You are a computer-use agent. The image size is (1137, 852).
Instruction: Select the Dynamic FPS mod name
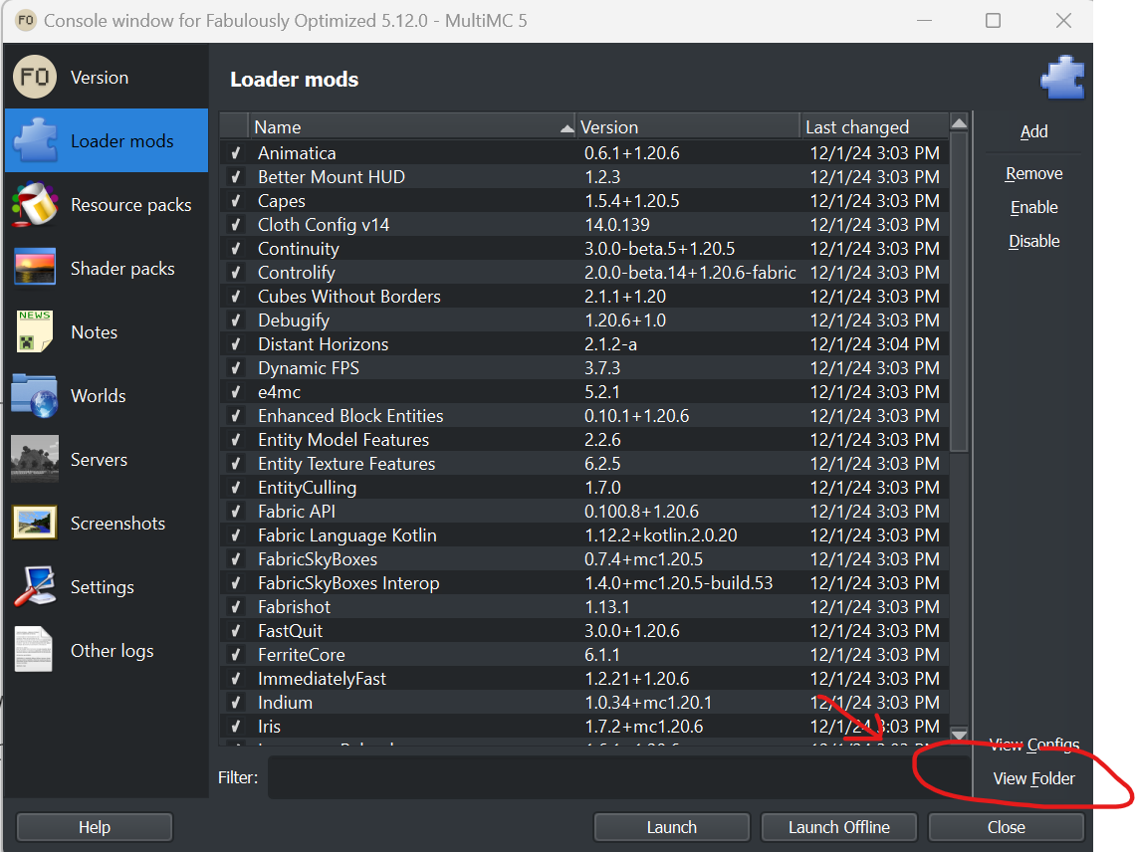pos(309,368)
